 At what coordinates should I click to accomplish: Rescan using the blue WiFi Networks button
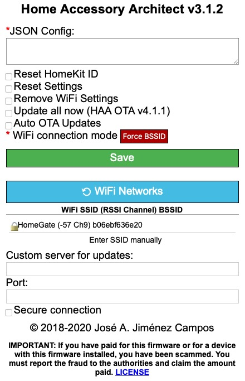(x=122, y=192)
